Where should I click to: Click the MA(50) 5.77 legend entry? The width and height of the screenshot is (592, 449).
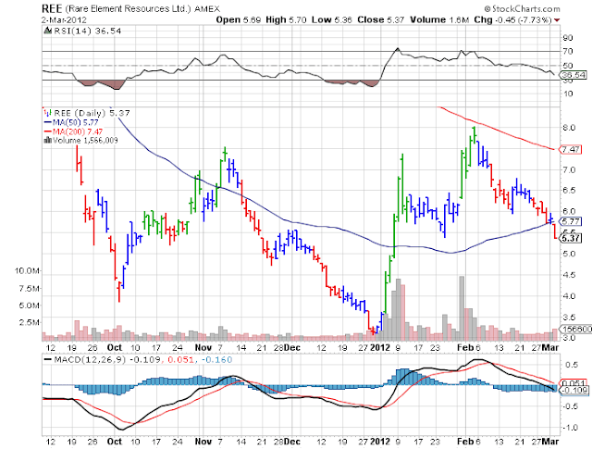pos(75,122)
